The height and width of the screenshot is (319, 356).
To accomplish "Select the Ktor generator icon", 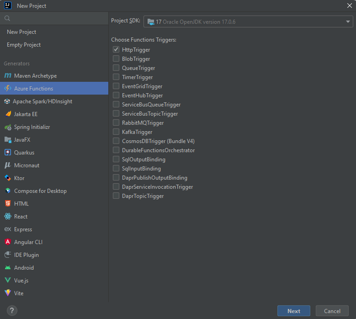I will pos(8,178).
